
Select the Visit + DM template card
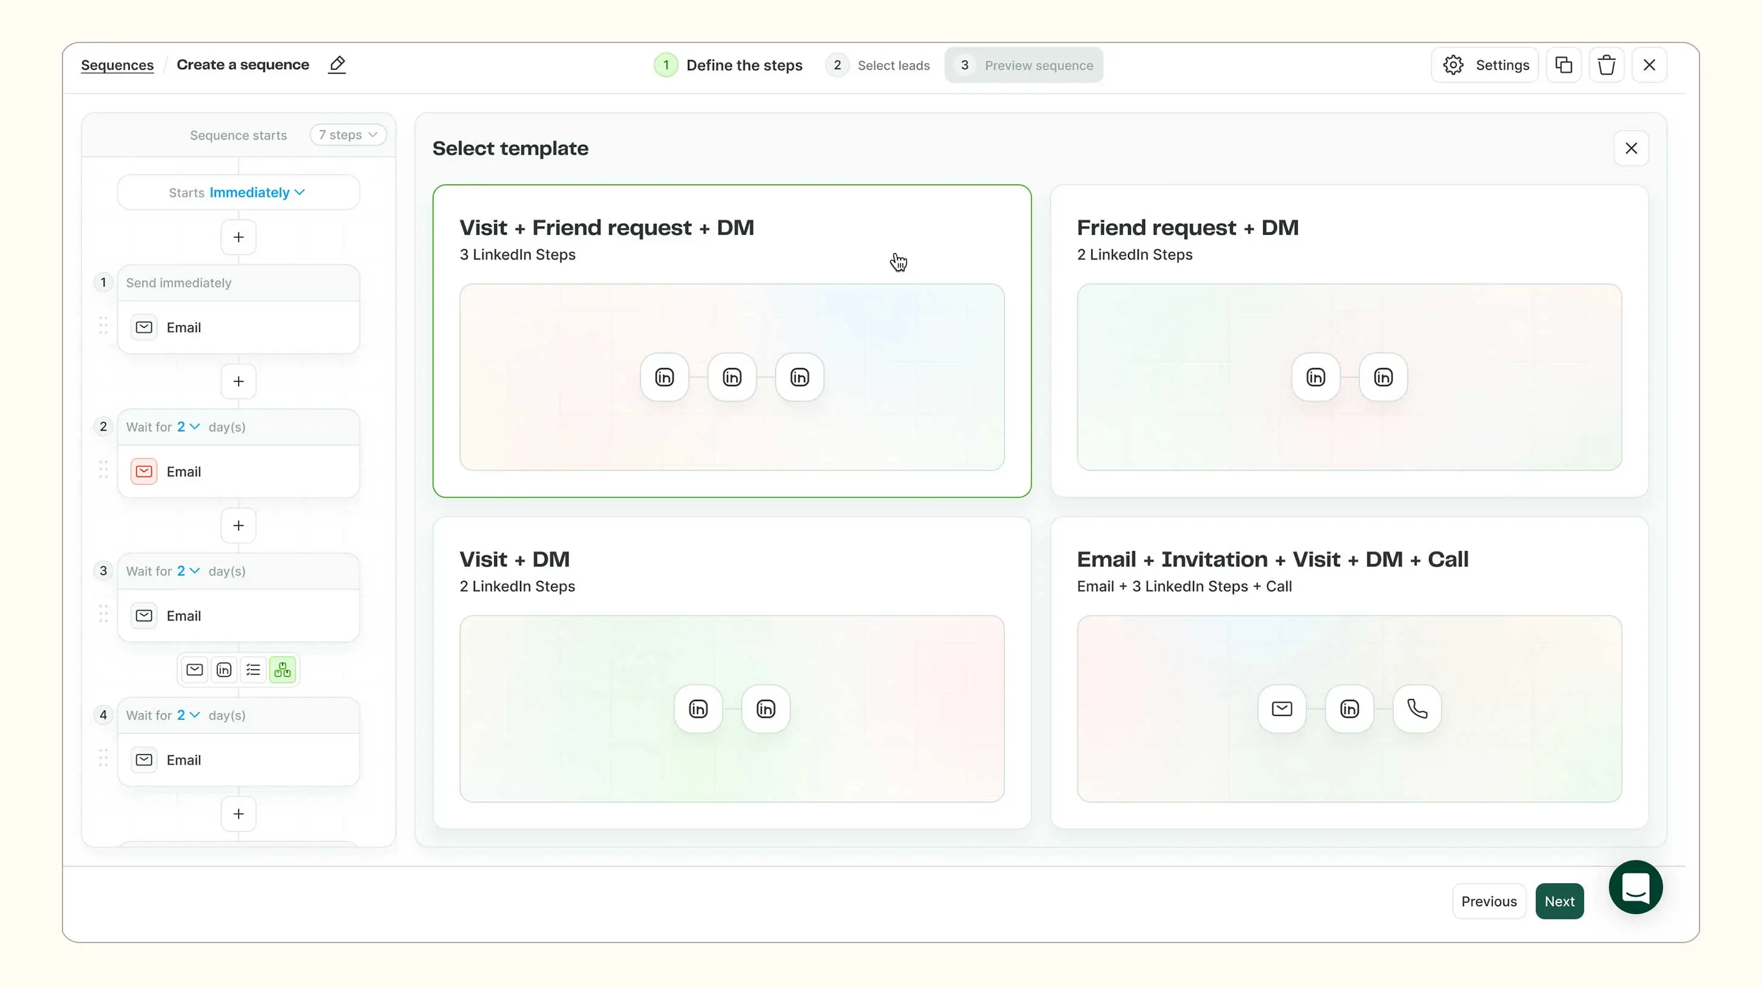click(731, 672)
